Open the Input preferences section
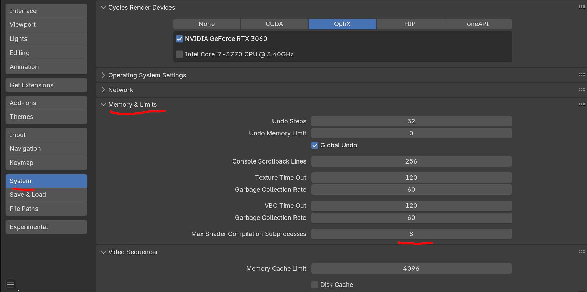The height and width of the screenshot is (292, 587). 46,135
